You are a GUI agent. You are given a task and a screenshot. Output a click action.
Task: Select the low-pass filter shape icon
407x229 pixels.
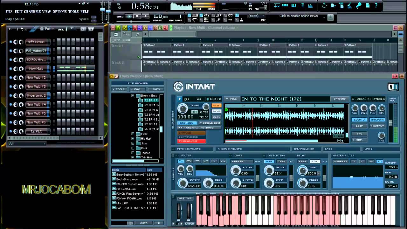click(181, 161)
